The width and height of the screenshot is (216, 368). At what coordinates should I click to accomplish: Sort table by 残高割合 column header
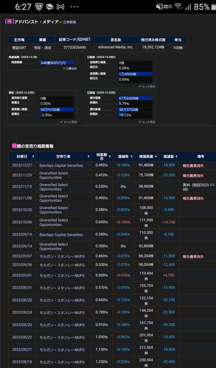click(x=102, y=156)
